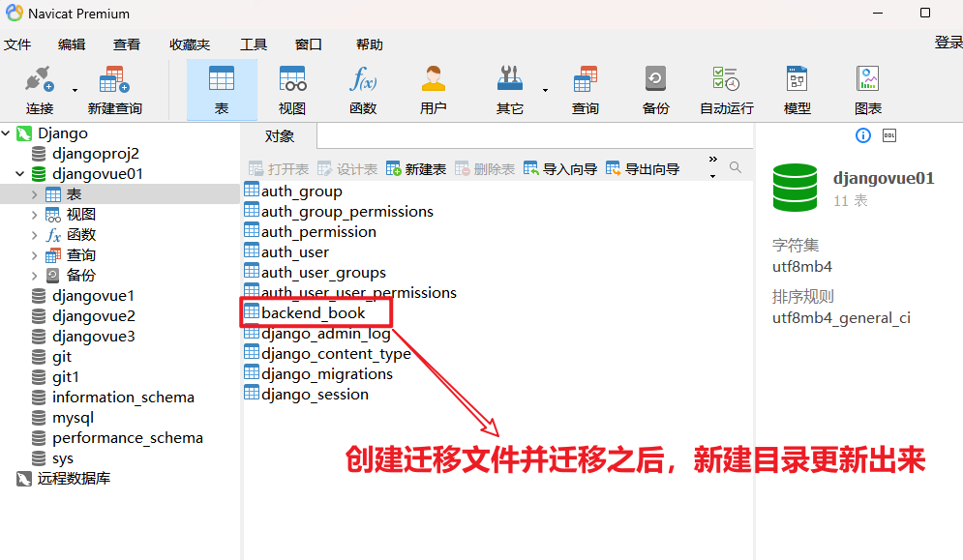Open the 帮助 menu
The height and width of the screenshot is (560, 963).
coord(370,44)
